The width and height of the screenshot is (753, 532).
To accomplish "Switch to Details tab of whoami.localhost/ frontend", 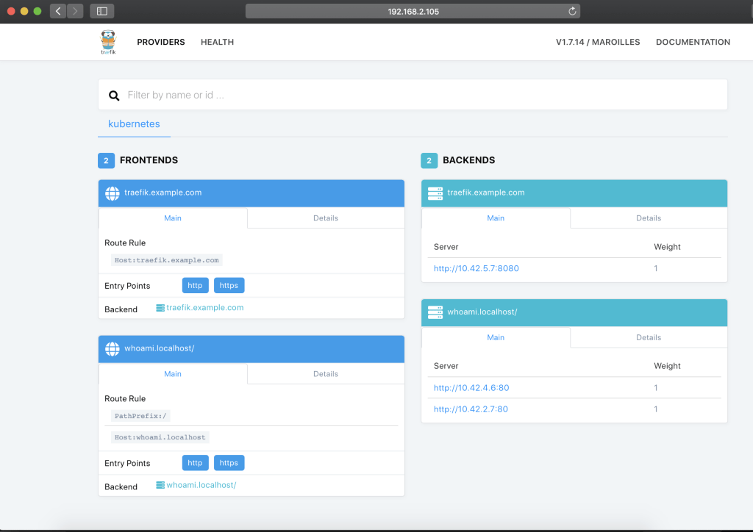I will [x=326, y=374].
